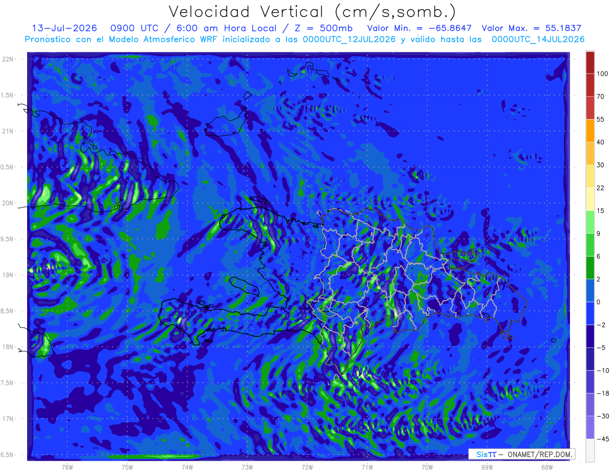Click the colorbar value label 100
This screenshot has height=474, width=614.
(x=602, y=74)
